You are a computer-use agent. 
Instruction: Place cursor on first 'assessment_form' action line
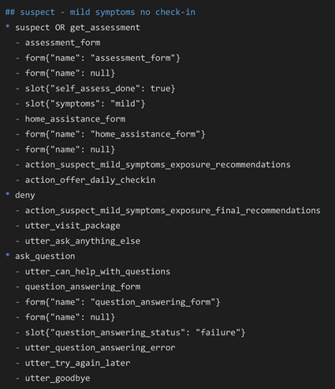[x=58, y=43]
